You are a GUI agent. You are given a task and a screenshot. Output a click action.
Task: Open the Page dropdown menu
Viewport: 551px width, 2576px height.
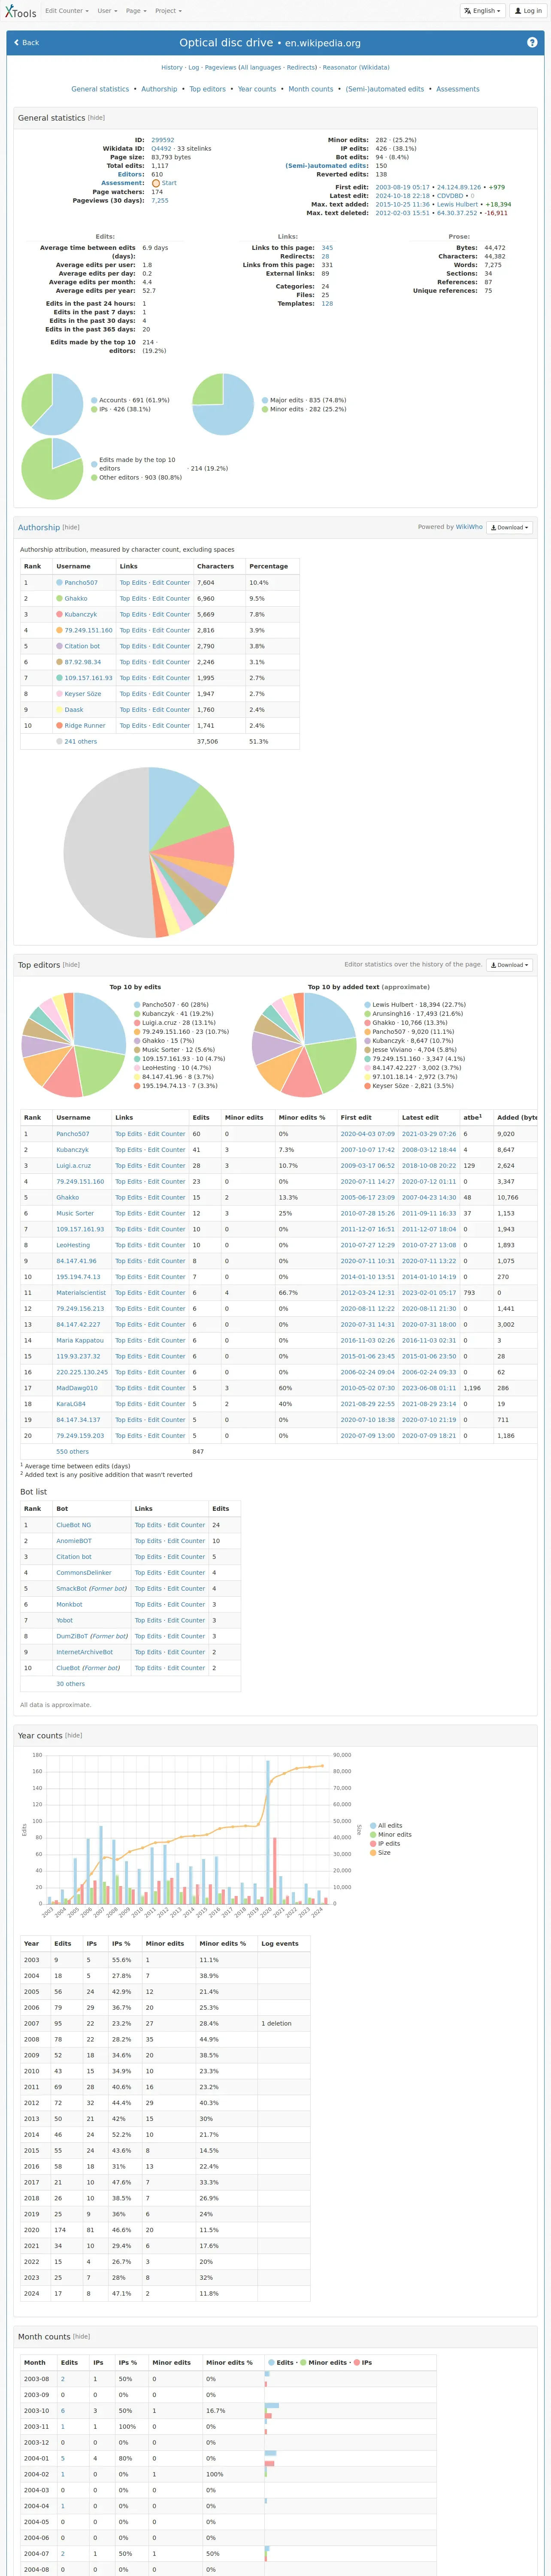pyautogui.click(x=135, y=11)
